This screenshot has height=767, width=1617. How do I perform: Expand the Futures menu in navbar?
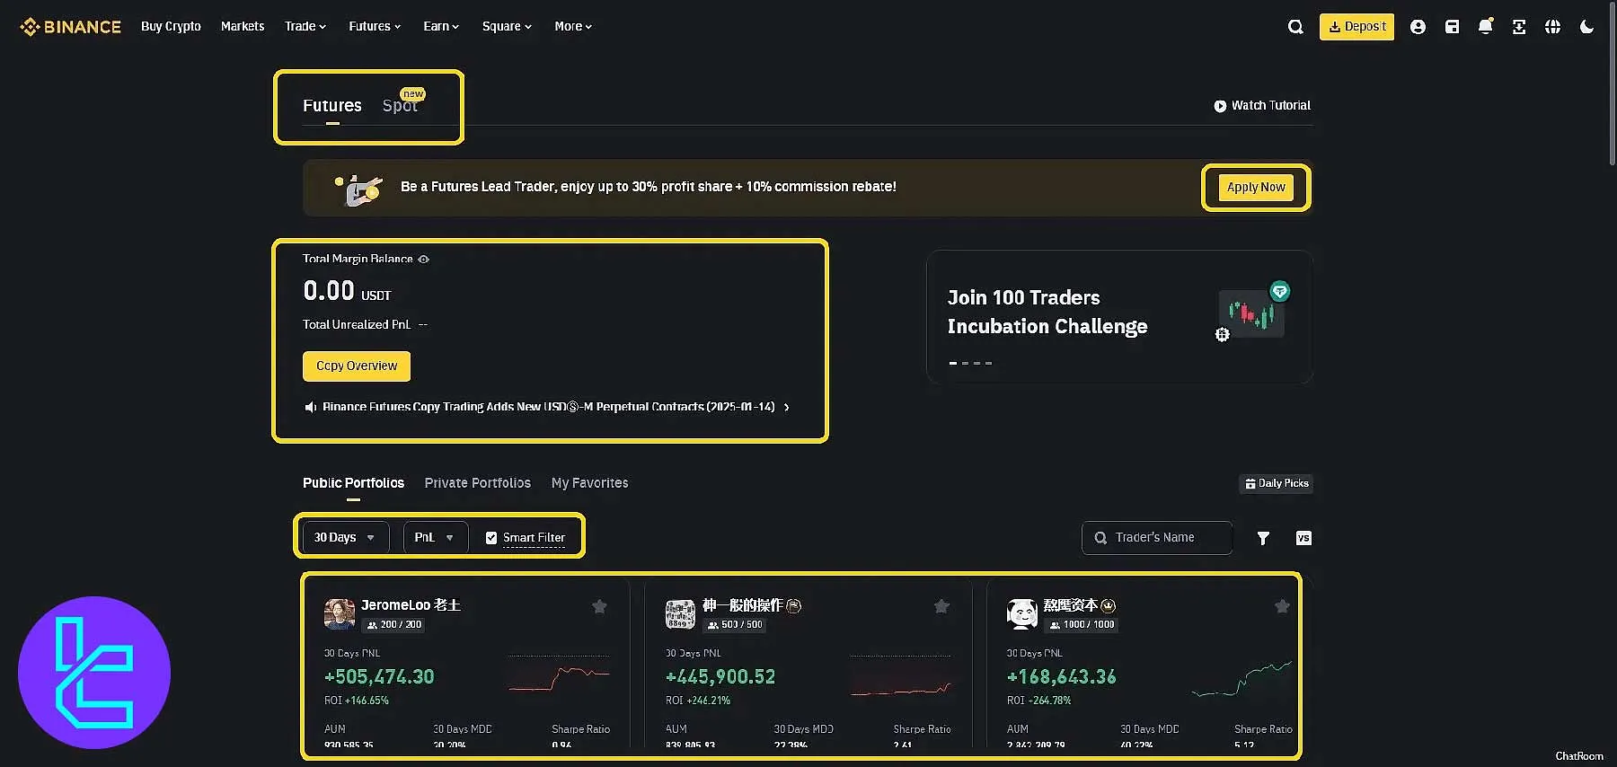(x=375, y=26)
